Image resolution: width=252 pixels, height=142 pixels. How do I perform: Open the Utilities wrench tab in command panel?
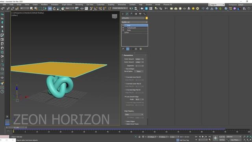click(145, 14)
